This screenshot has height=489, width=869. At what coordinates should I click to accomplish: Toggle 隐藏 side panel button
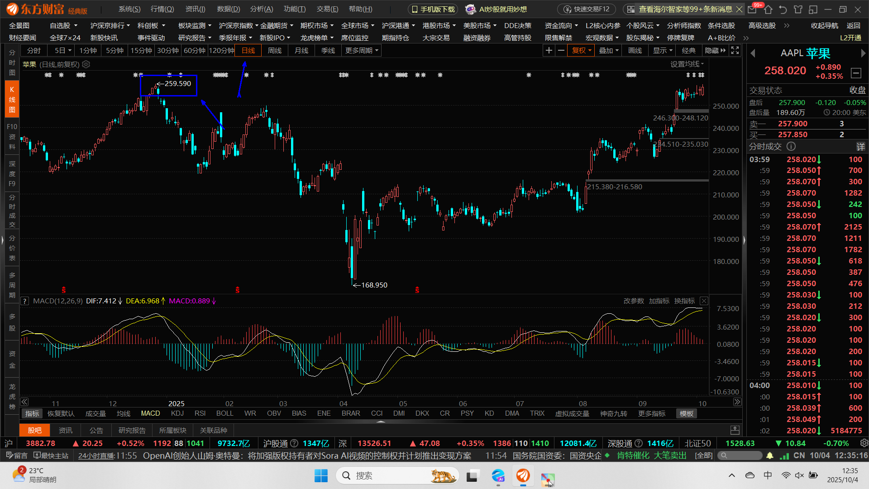point(715,51)
